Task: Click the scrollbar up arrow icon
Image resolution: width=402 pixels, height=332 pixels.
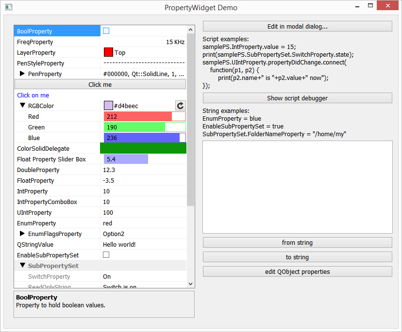Action: 190,29
